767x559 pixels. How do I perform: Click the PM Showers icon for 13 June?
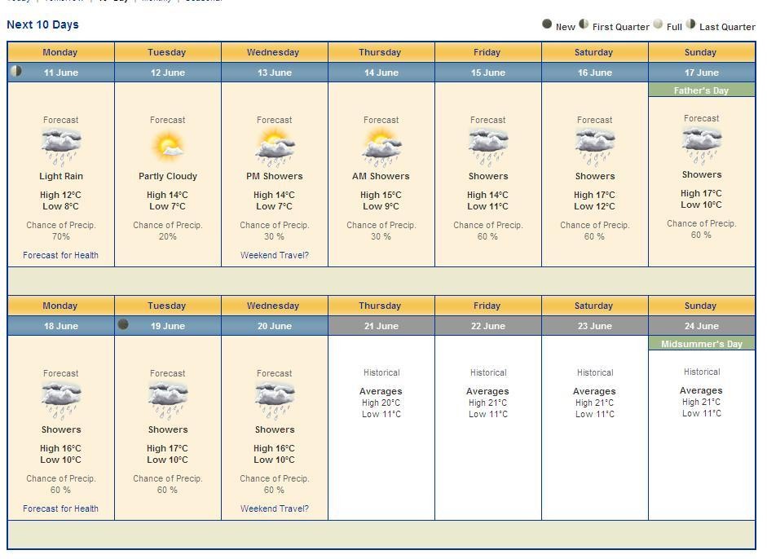tap(275, 147)
